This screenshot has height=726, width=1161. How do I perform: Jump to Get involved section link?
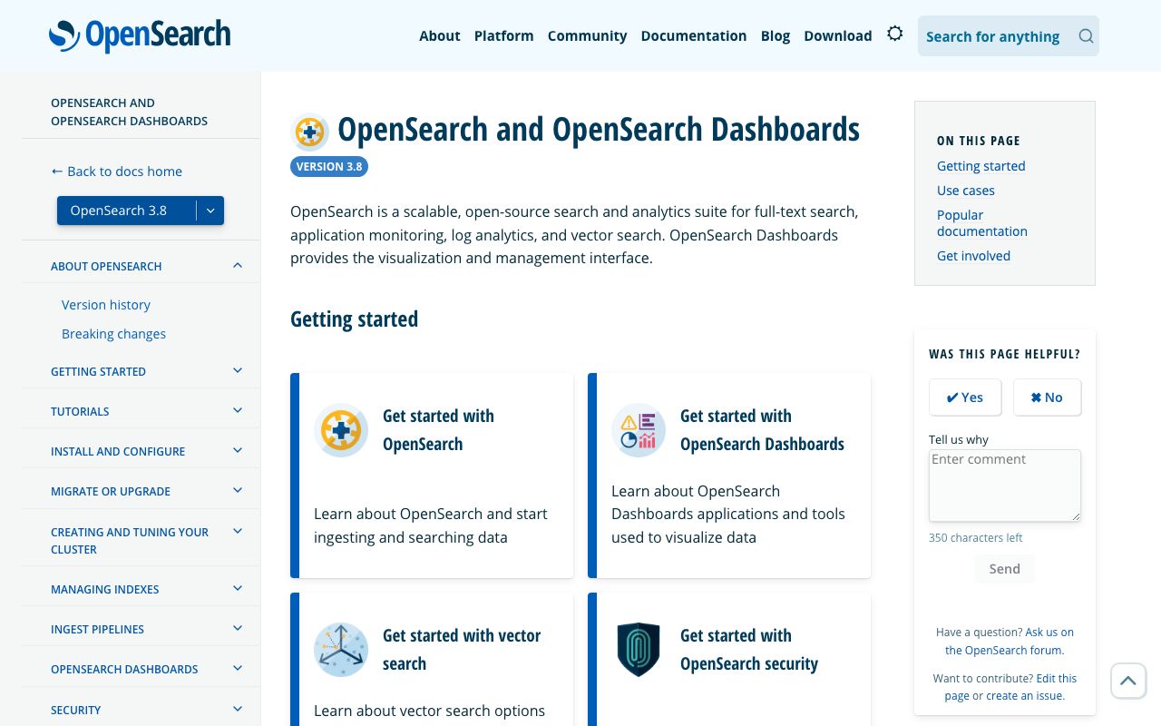(973, 256)
